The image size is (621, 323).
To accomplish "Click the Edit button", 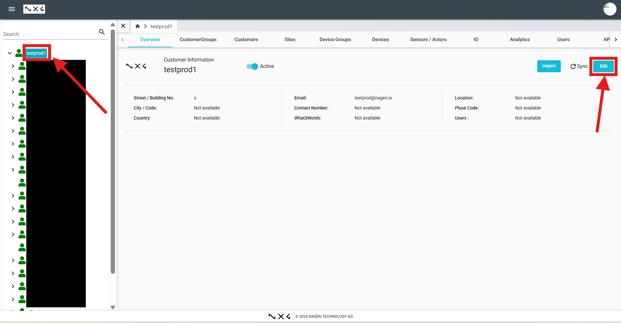I will click(604, 66).
